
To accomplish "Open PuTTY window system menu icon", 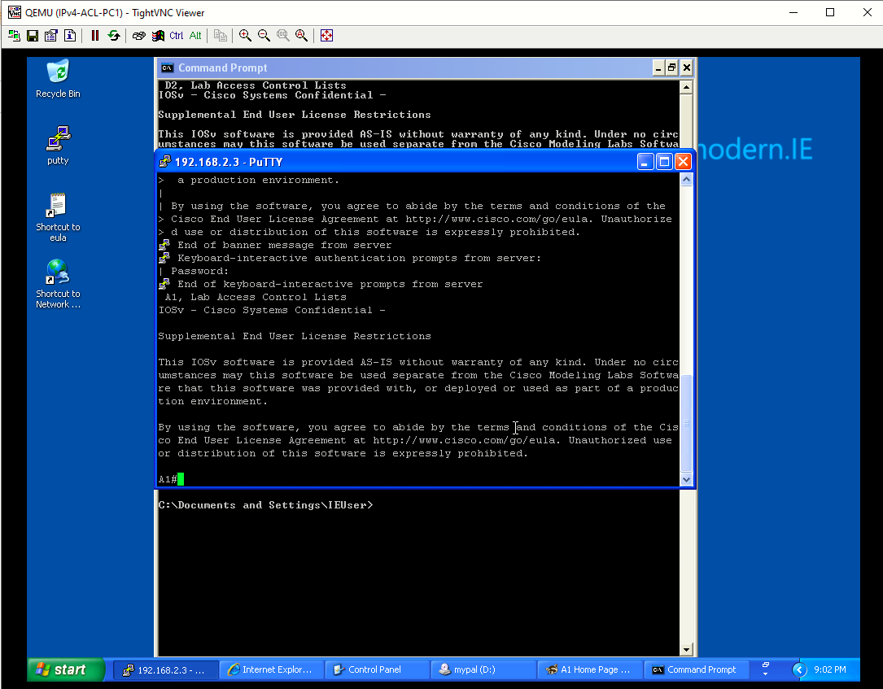I will pos(164,162).
